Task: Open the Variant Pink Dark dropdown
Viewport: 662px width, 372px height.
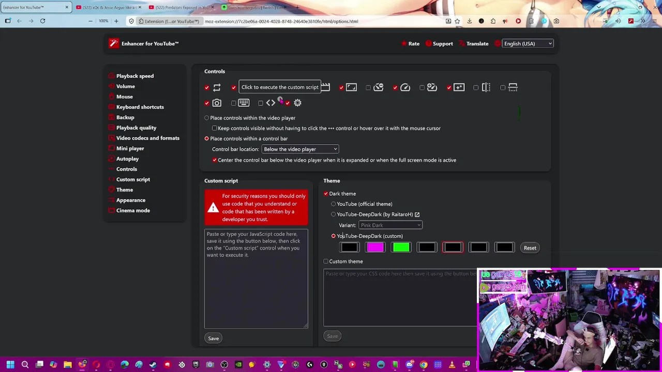Action: coord(390,225)
